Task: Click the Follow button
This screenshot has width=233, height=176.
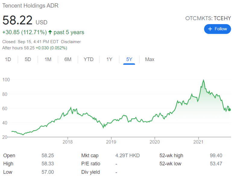Action: (x=217, y=29)
